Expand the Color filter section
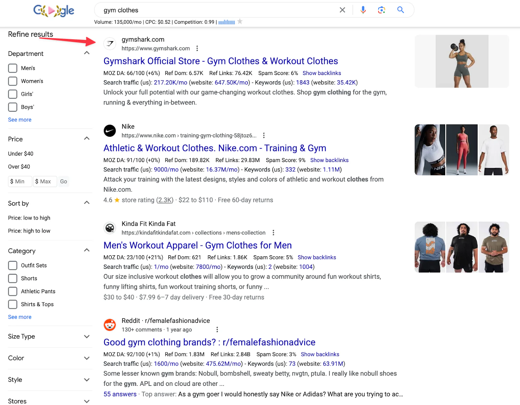 (x=87, y=358)
